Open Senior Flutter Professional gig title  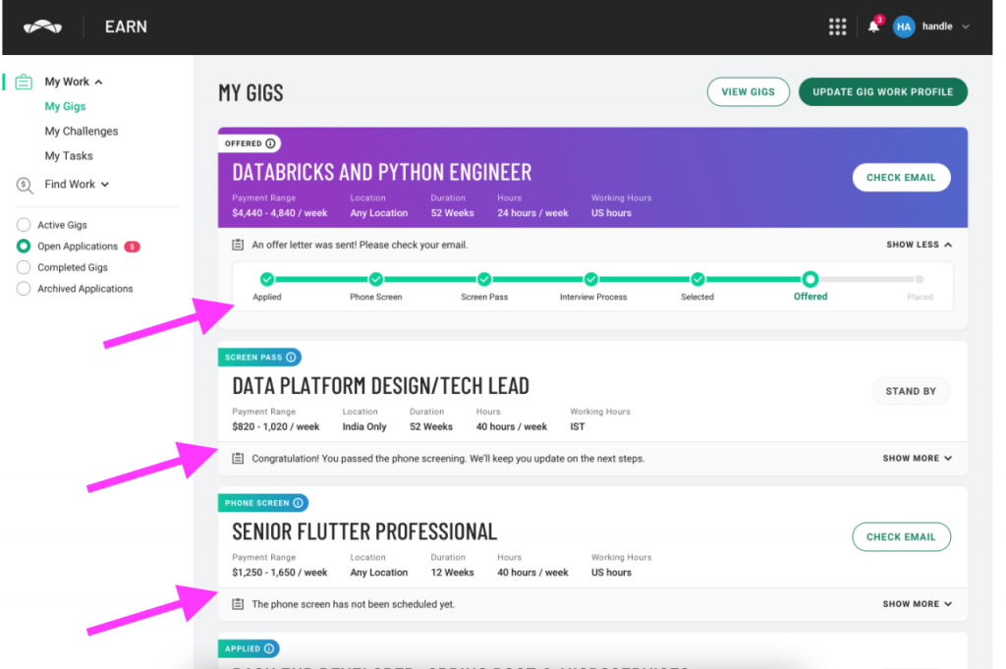pos(364,531)
